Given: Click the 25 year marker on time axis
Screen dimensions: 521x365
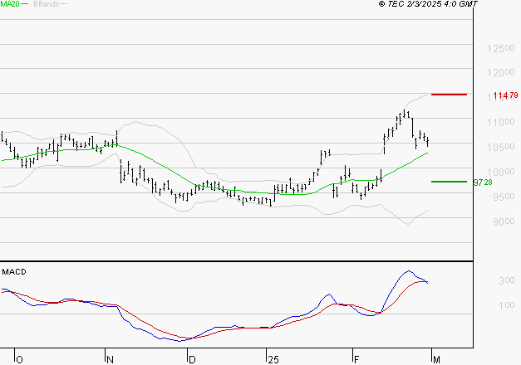Looking at the screenshot, I should [273, 360].
